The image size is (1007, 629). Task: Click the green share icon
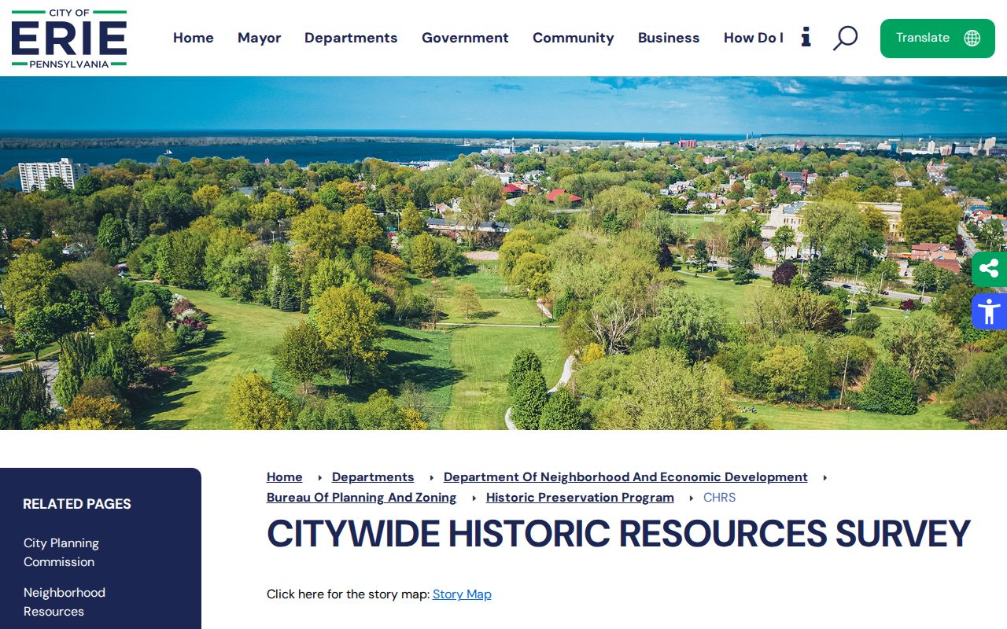pyautogui.click(x=989, y=269)
